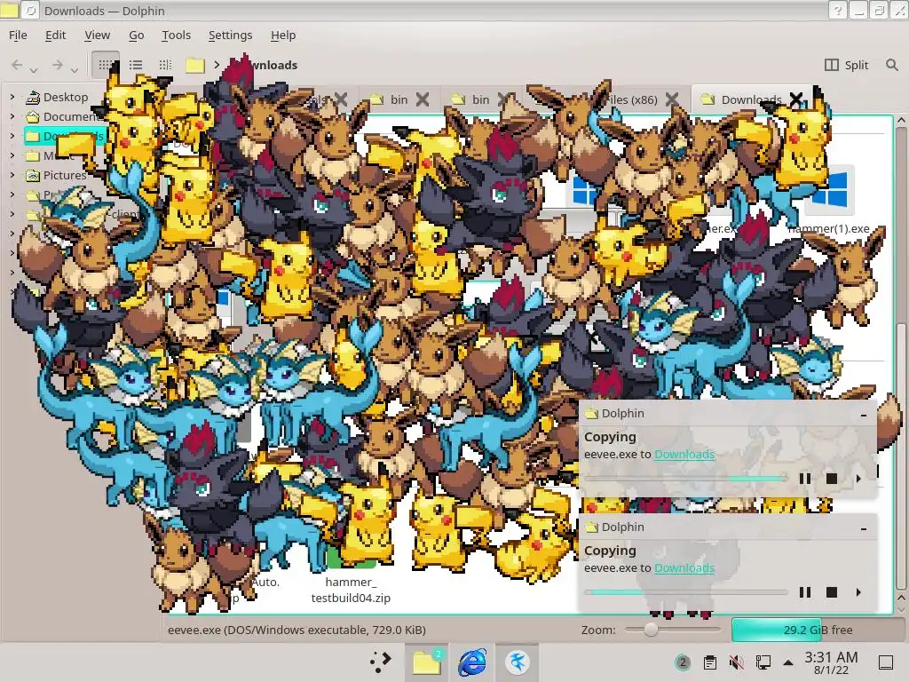
Task: Expand details of lower copy notification
Action: tap(858, 592)
